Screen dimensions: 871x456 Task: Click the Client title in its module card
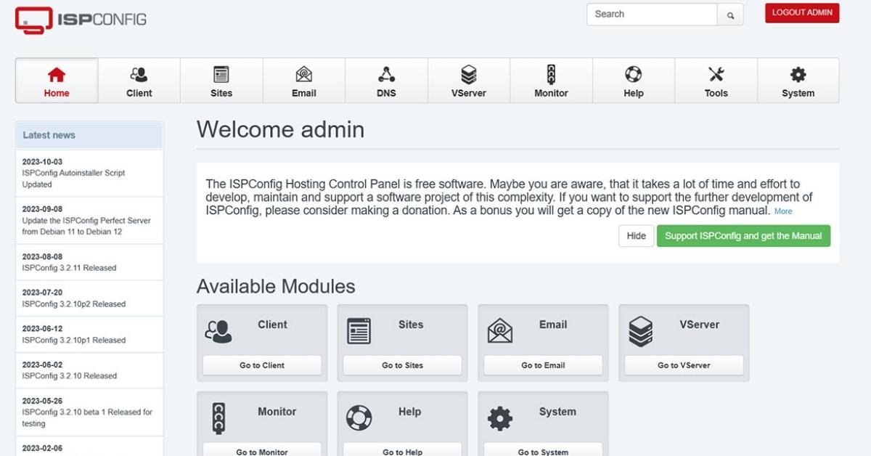click(x=273, y=325)
